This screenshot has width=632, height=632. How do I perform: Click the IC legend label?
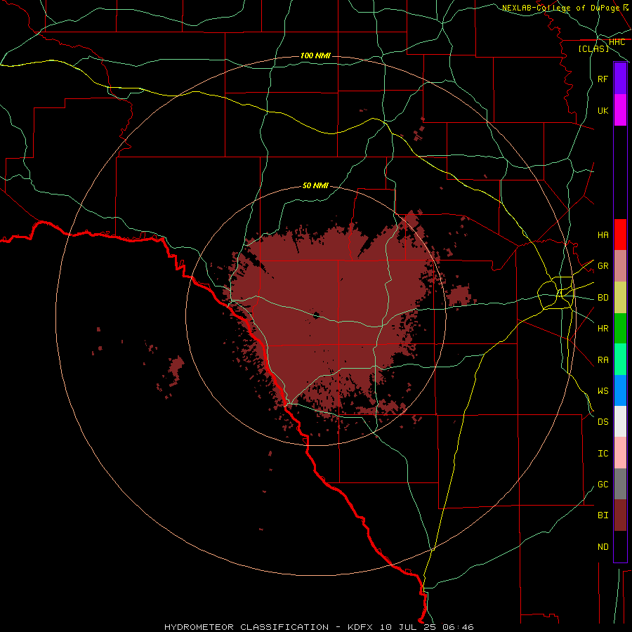pos(603,453)
